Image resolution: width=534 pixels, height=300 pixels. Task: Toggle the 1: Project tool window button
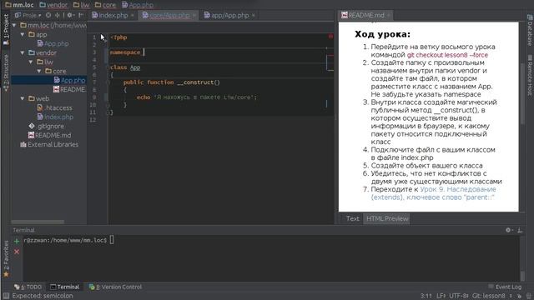tap(6, 30)
